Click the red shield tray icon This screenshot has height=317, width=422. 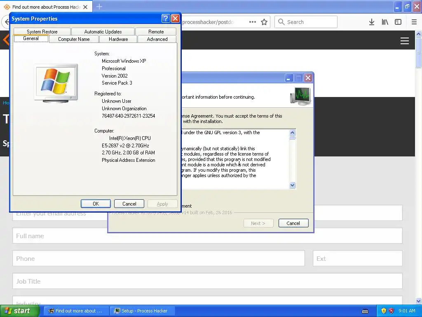(x=392, y=311)
